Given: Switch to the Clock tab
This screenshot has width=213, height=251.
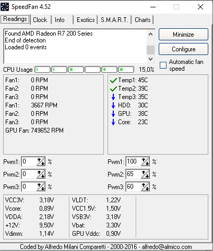Looking at the screenshot, I should (x=40, y=20).
